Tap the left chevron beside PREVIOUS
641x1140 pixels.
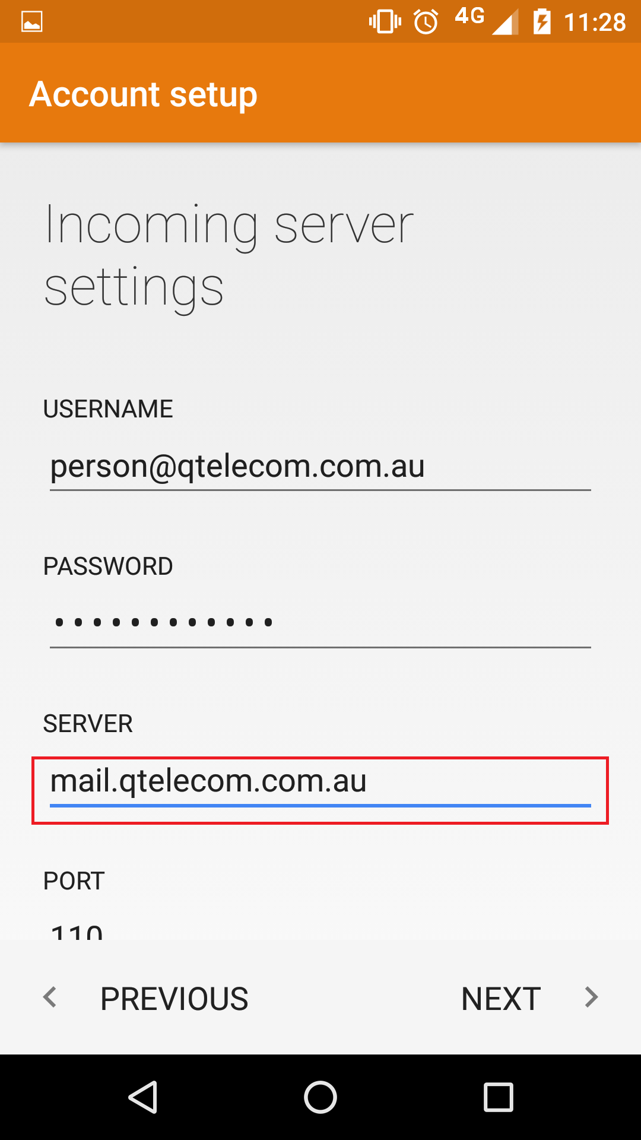[x=50, y=997]
